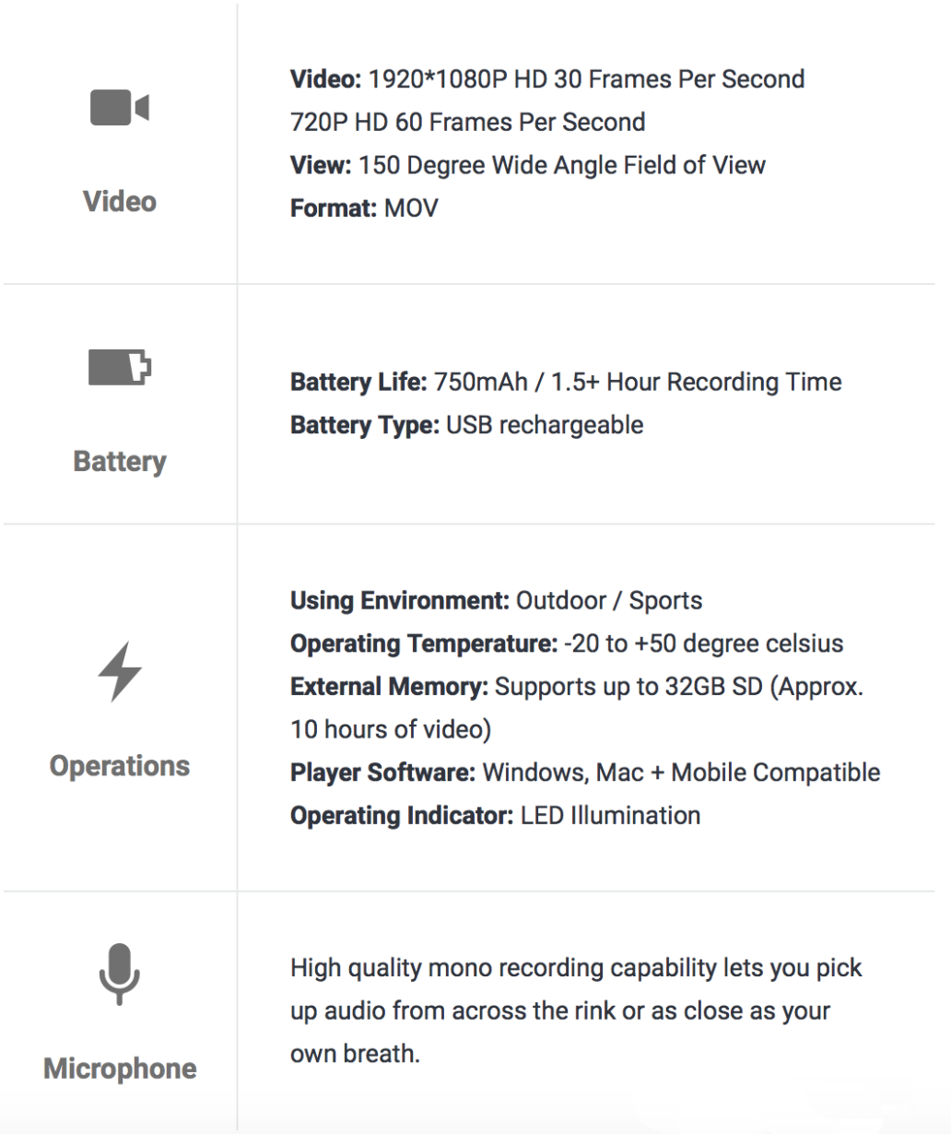The width and height of the screenshot is (951, 1134).
Task: Click the 1920*1080P HD video spec line
Action: 547,79
